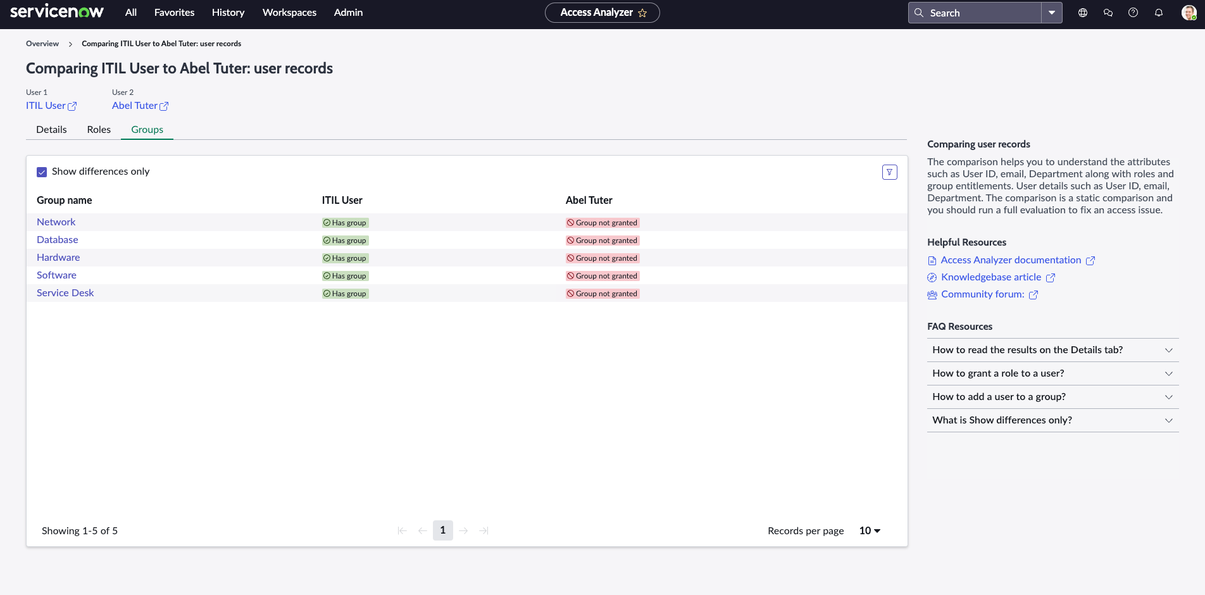Open the user profile avatar
The image size is (1205, 595).
point(1189,13)
